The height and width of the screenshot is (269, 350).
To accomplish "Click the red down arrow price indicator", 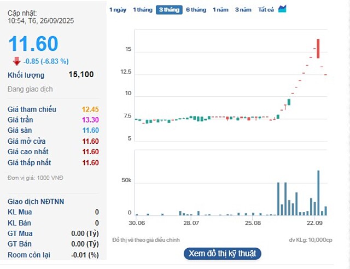I will 16,61.
